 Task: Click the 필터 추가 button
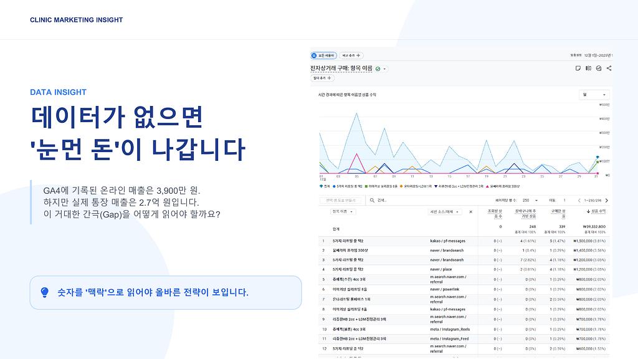tap(322, 78)
